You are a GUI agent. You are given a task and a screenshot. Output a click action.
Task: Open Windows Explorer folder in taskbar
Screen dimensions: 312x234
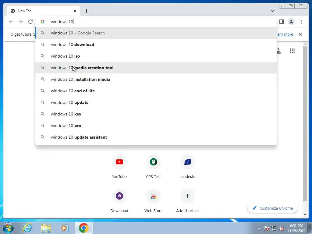coord(46,228)
